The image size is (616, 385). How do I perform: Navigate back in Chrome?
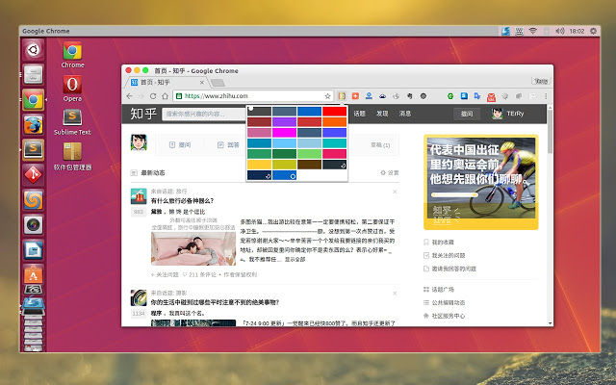coord(129,96)
